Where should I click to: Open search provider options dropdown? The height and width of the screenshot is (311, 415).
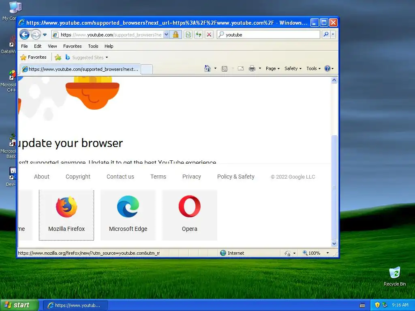(x=333, y=34)
